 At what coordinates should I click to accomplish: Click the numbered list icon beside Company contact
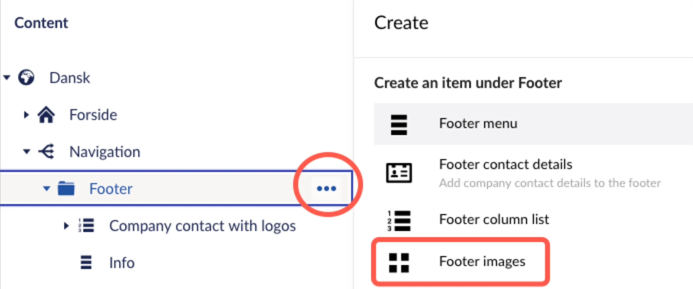click(86, 225)
